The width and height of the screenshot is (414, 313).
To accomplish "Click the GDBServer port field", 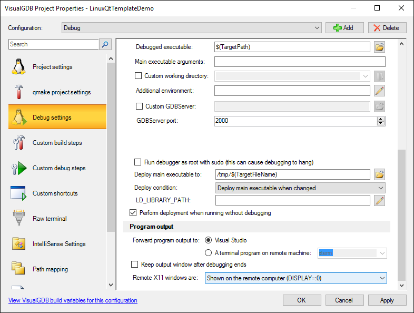I will (x=295, y=121).
